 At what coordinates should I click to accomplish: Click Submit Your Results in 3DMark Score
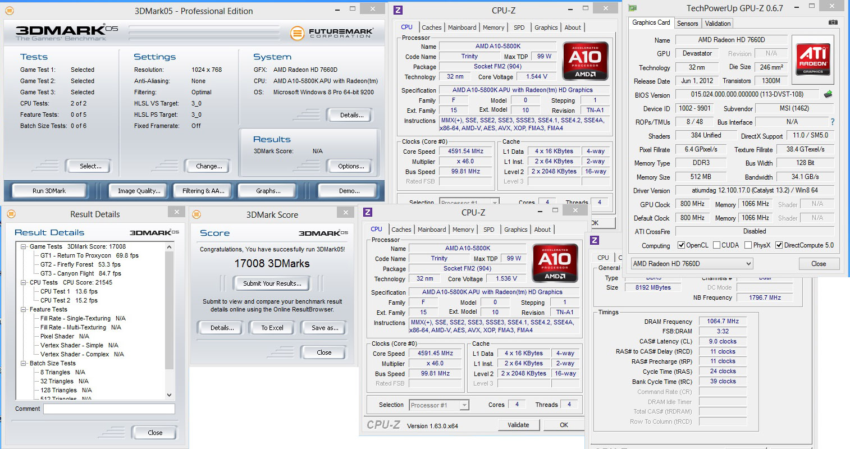(272, 283)
